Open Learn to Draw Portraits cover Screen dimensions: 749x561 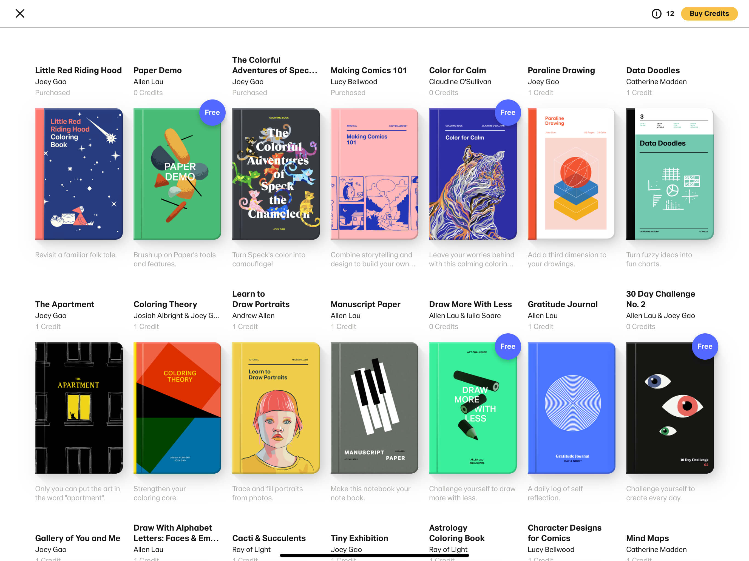tap(276, 408)
